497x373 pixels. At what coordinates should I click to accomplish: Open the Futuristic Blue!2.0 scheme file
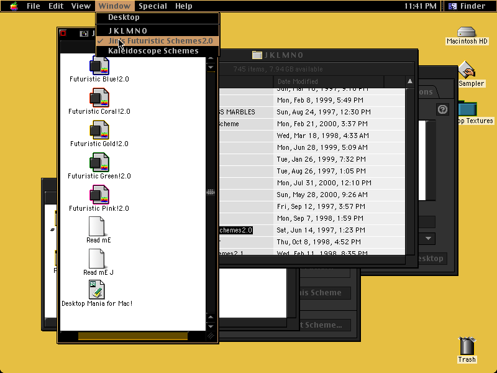click(99, 66)
